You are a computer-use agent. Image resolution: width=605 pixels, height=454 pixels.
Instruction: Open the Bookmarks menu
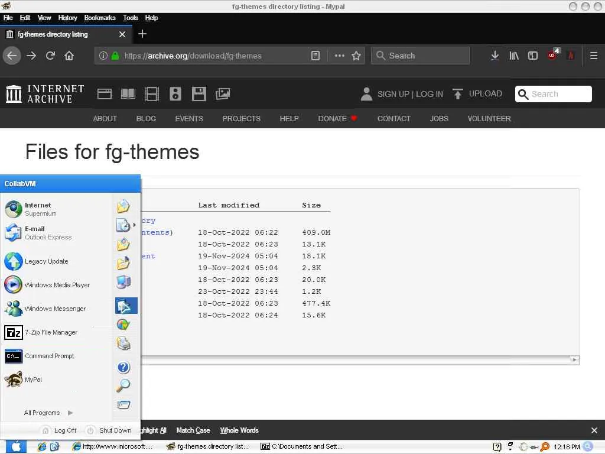click(x=99, y=18)
